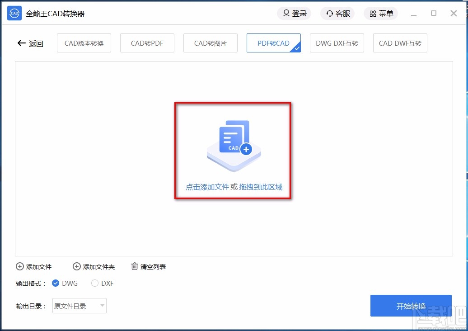Image resolution: width=468 pixels, height=331 pixels.
Task: Click the person icon next to 登录
Action: (x=286, y=14)
